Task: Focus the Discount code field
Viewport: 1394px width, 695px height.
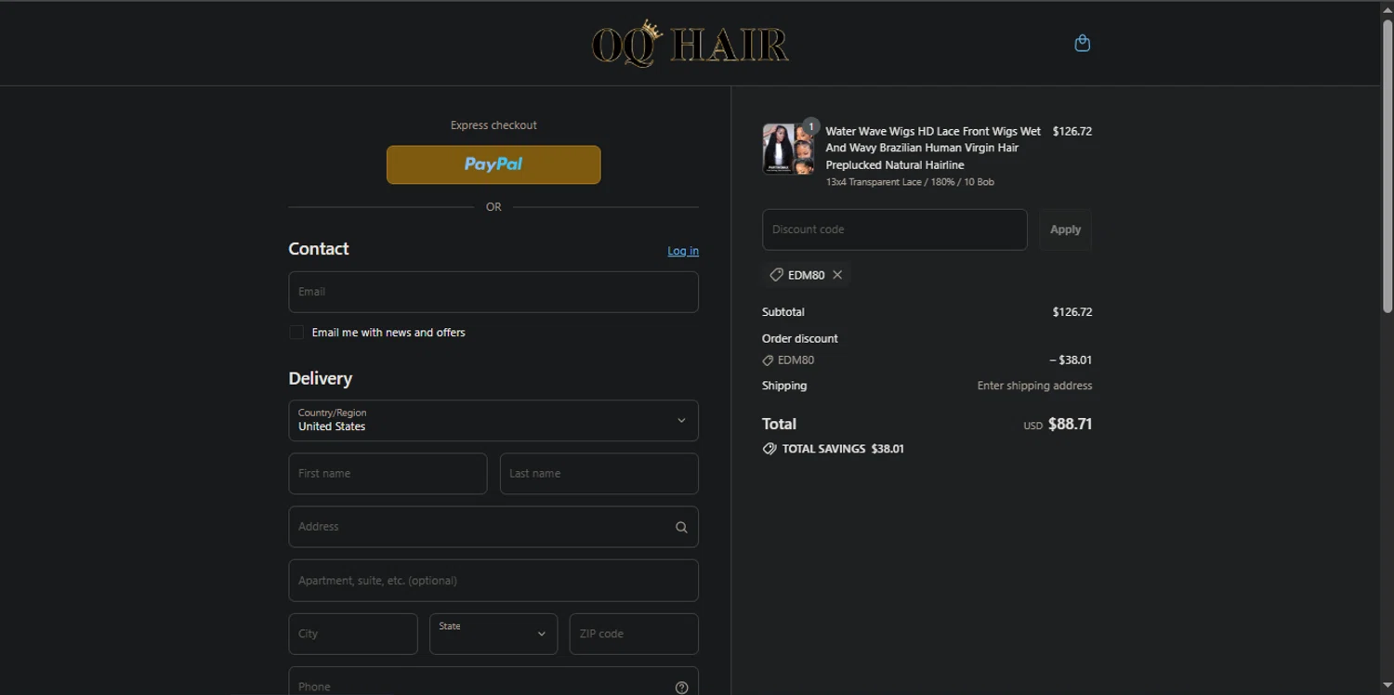Action: (895, 229)
